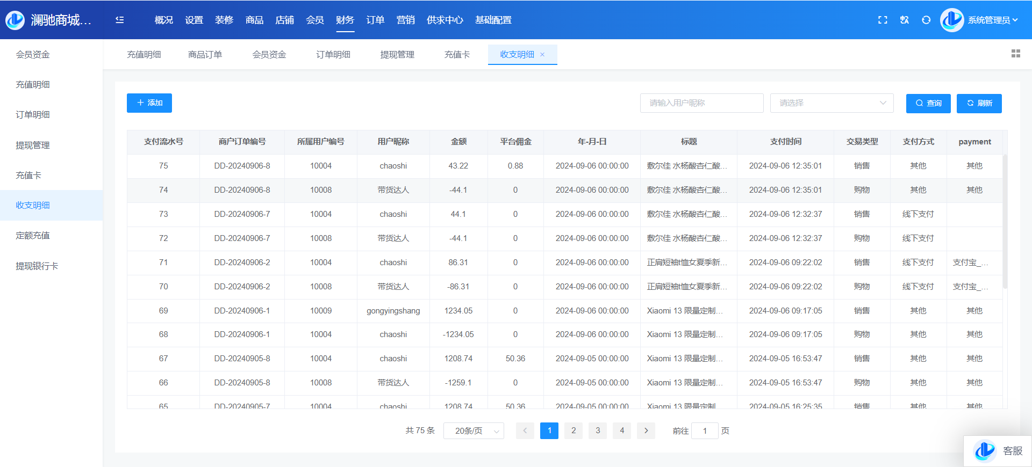Screen dimensions: 1032x467
Task: Go to page 3 of results
Action: point(598,430)
